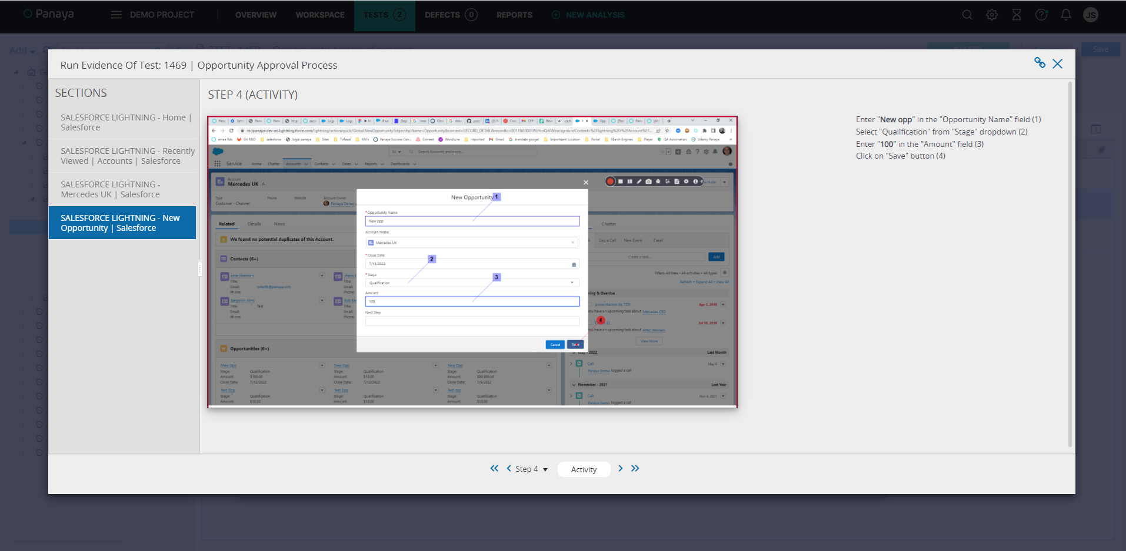Open the Add dropdown behind the dialog
This screenshot has height=551, width=1126.
tap(22, 50)
